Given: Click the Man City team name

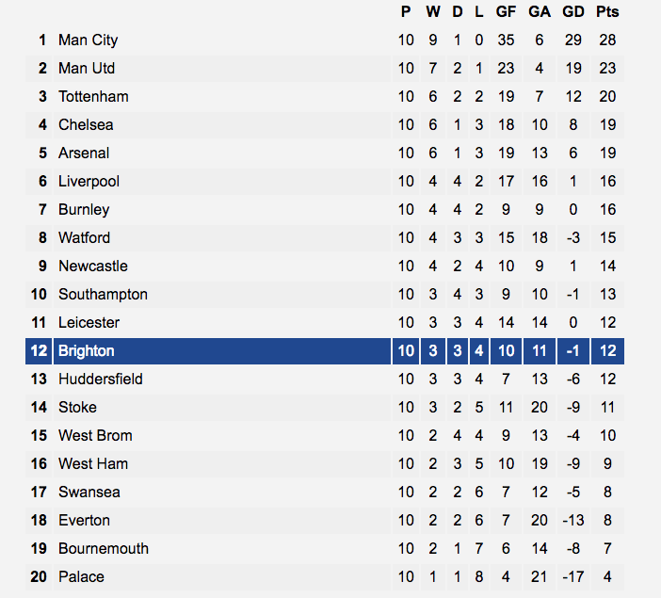Looking at the screenshot, I should click(88, 40).
